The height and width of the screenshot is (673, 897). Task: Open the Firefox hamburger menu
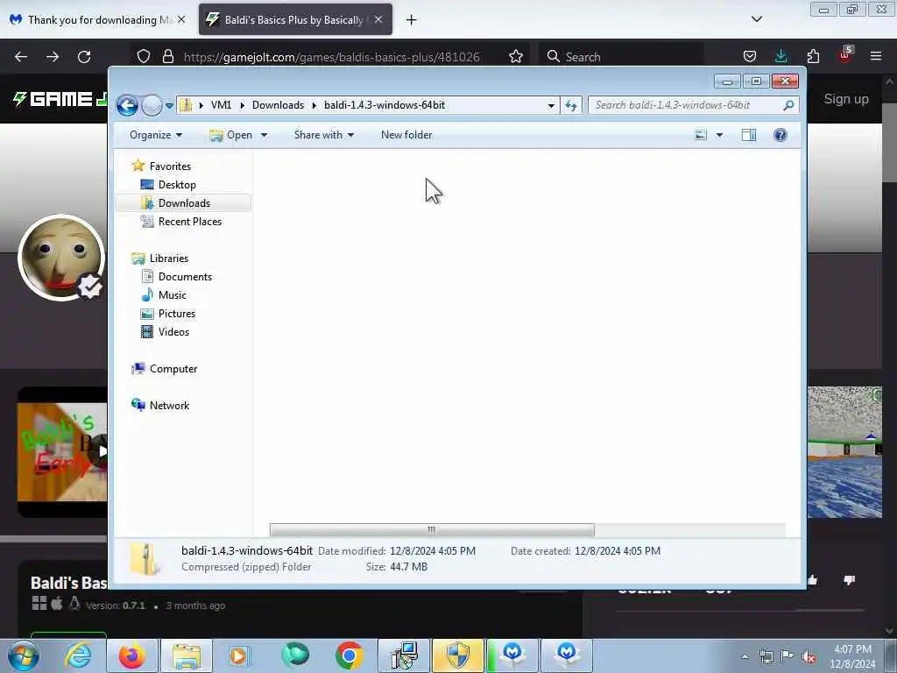[876, 56]
